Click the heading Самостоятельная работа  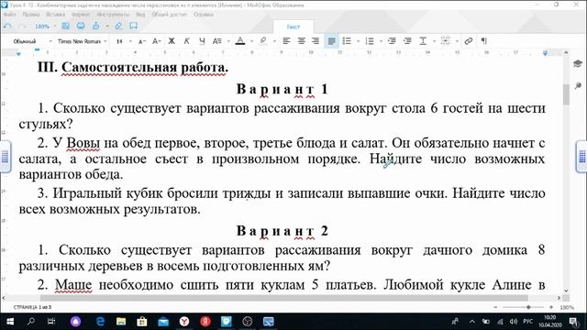145,68
